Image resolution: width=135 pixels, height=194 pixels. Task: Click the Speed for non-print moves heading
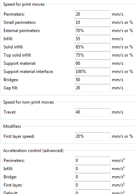coord(28,102)
